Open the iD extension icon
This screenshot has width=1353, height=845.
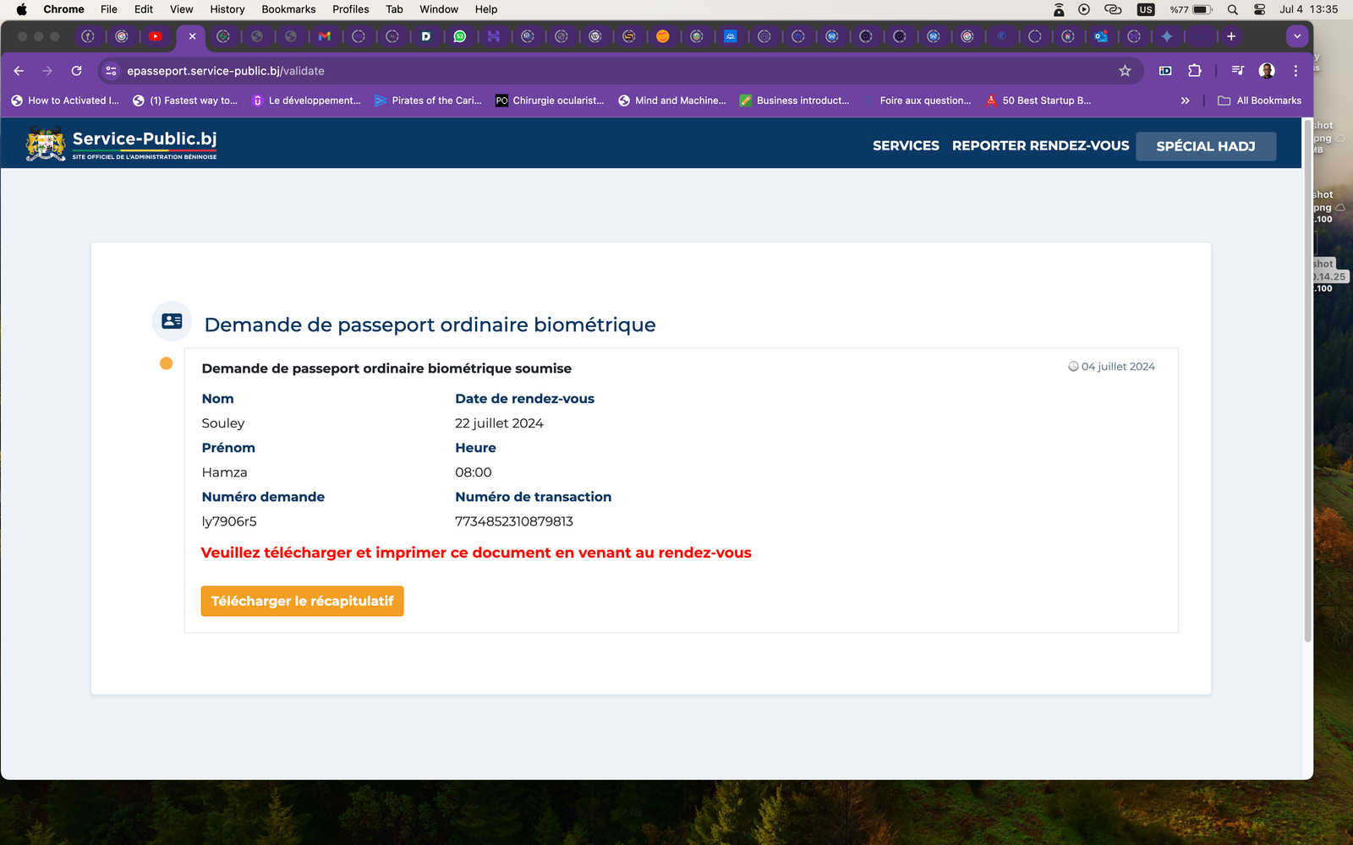point(1165,71)
